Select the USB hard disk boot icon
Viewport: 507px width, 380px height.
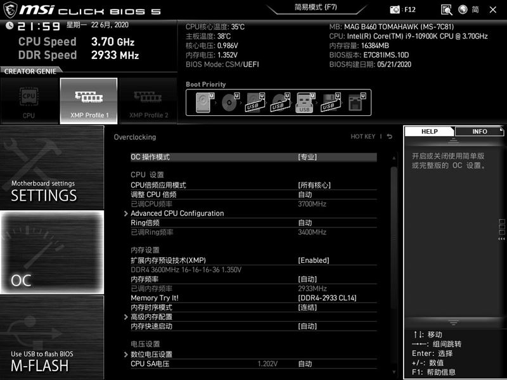(x=255, y=103)
